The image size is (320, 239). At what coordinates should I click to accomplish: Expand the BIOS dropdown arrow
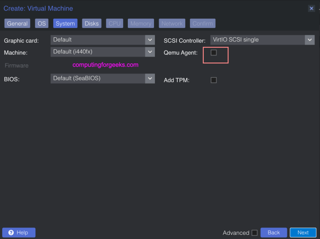[150, 79]
